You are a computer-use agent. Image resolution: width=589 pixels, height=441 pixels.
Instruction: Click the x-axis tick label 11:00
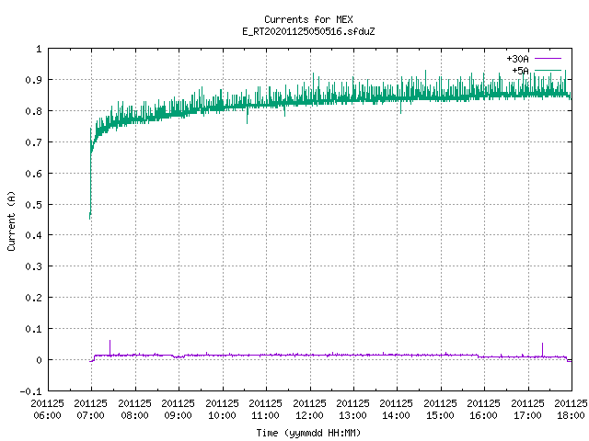[x=265, y=415]
